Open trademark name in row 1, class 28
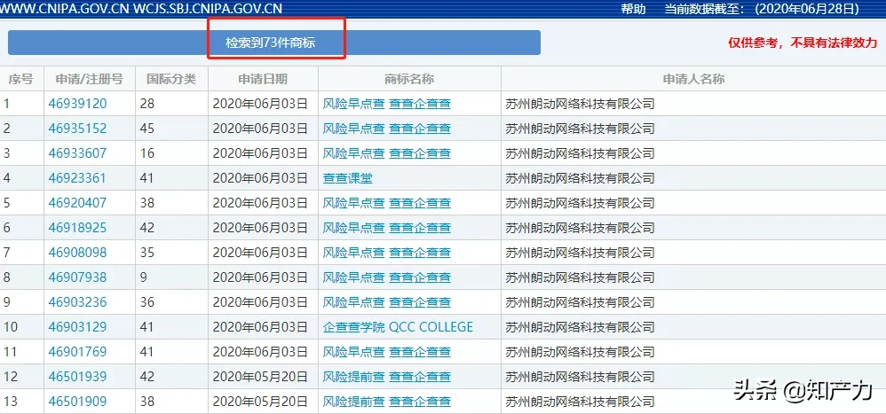The height and width of the screenshot is (414, 886). [386, 104]
